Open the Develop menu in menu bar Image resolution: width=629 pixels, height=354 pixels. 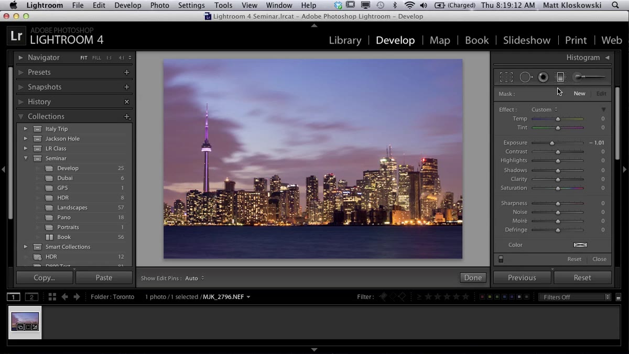pos(128,5)
